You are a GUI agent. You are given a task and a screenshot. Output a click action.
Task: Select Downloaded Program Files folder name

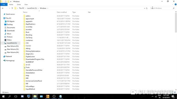click(x=35, y=59)
